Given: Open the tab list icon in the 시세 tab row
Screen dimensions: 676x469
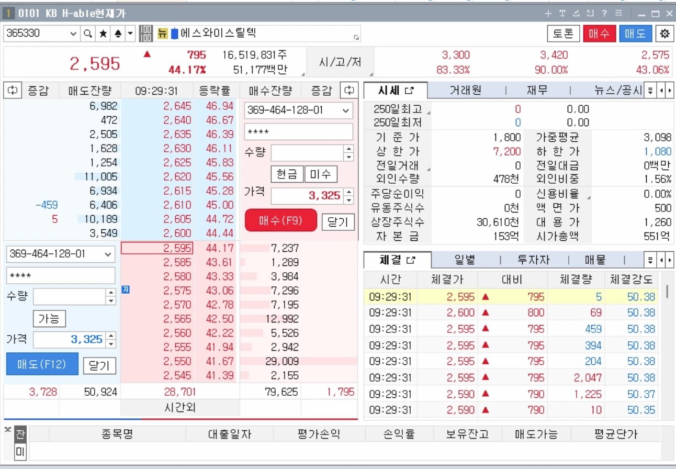Looking at the screenshot, I should coord(650,91).
